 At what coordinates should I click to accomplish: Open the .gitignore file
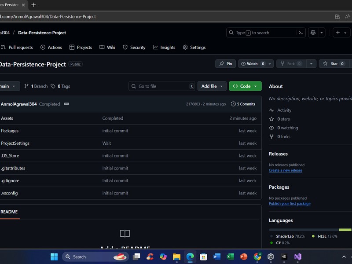[x=10, y=181]
